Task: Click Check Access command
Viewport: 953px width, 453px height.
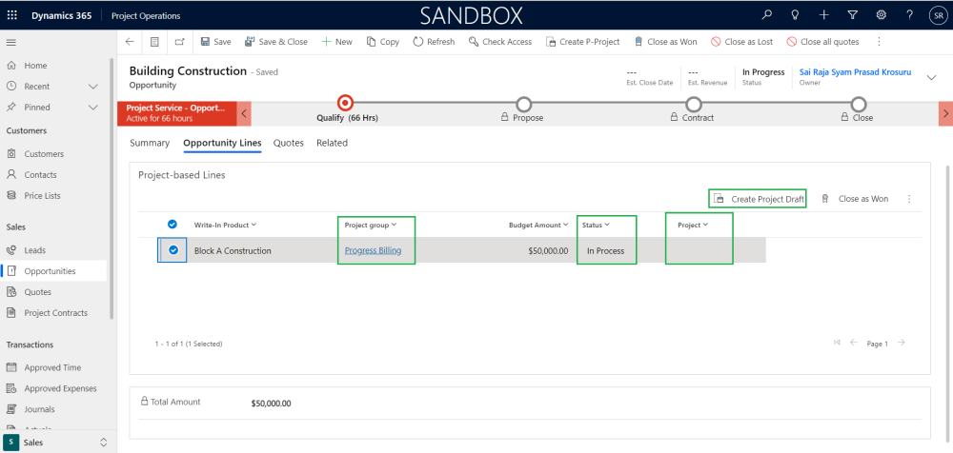Action: pyautogui.click(x=500, y=42)
